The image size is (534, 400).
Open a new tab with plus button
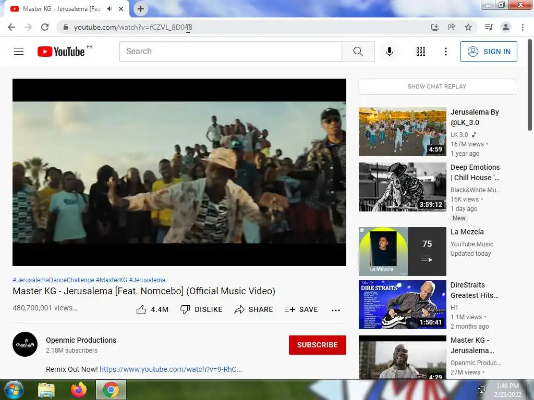[141, 9]
